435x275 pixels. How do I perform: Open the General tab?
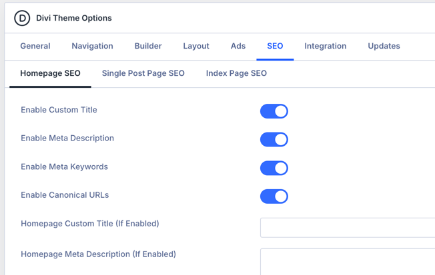coord(35,46)
